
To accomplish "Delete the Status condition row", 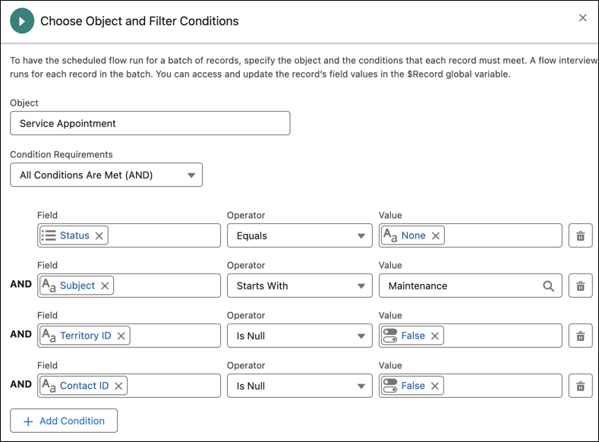I will 580,235.
